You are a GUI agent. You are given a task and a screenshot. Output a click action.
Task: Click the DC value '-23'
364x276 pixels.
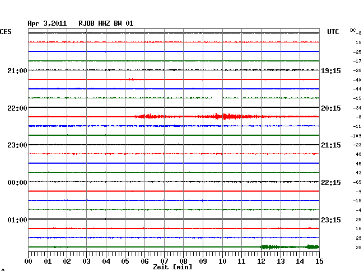click(357, 145)
